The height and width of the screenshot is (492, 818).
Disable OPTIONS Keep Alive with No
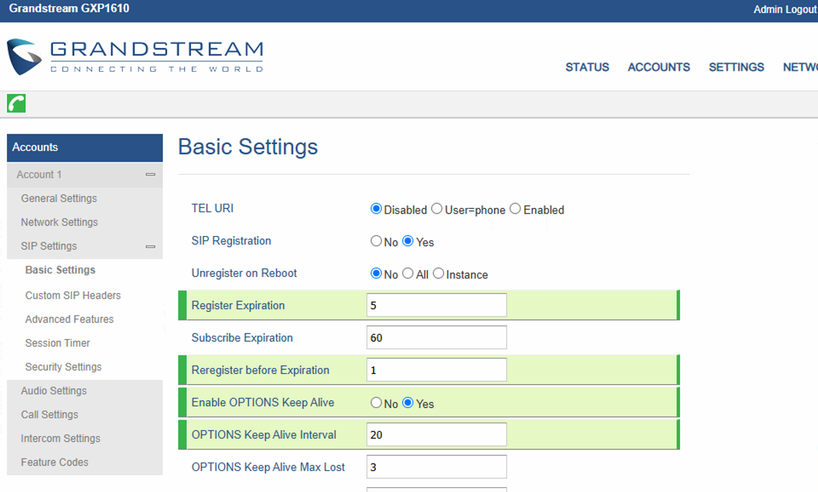pyautogui.click(x=376, y=403)
